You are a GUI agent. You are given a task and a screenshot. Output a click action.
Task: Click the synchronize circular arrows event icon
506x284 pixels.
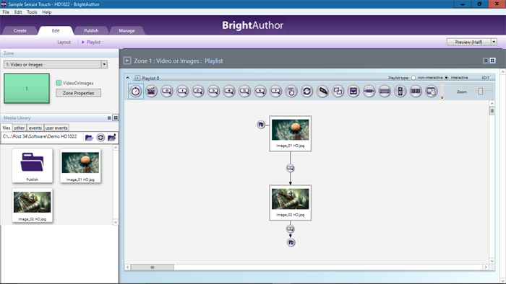click(x=307, y=92)
